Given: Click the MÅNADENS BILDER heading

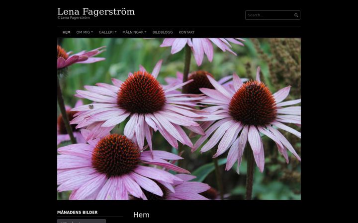Looking at the screenshot, I should 78,213.
